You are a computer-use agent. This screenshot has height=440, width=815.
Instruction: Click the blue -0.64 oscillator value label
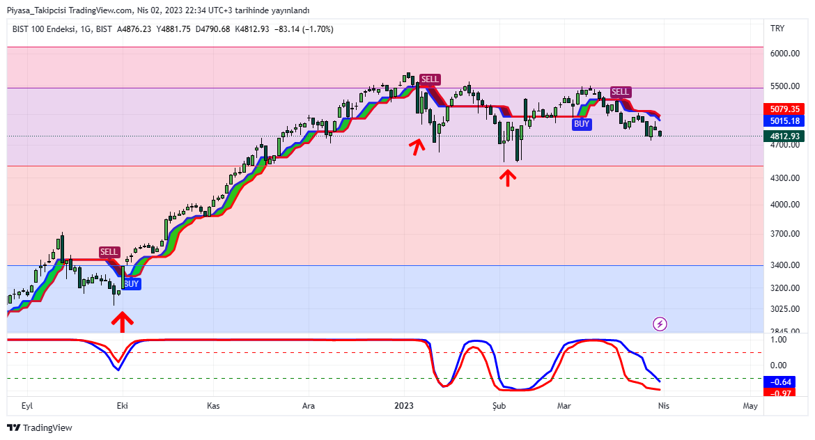click(779, 382)
